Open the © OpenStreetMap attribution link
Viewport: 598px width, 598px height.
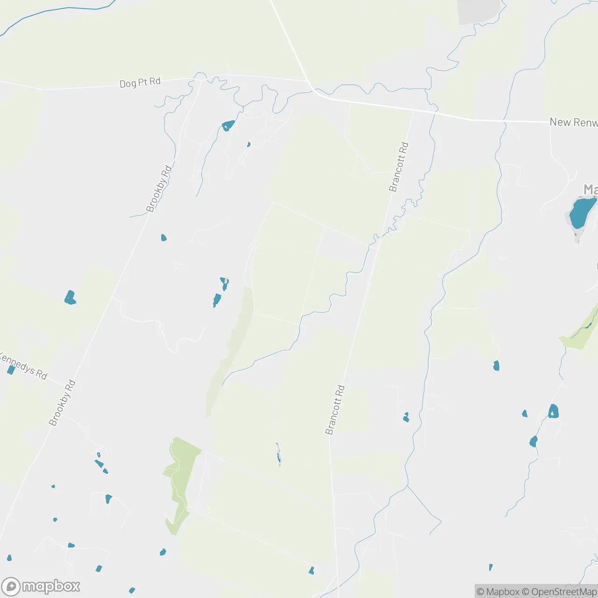559,591
